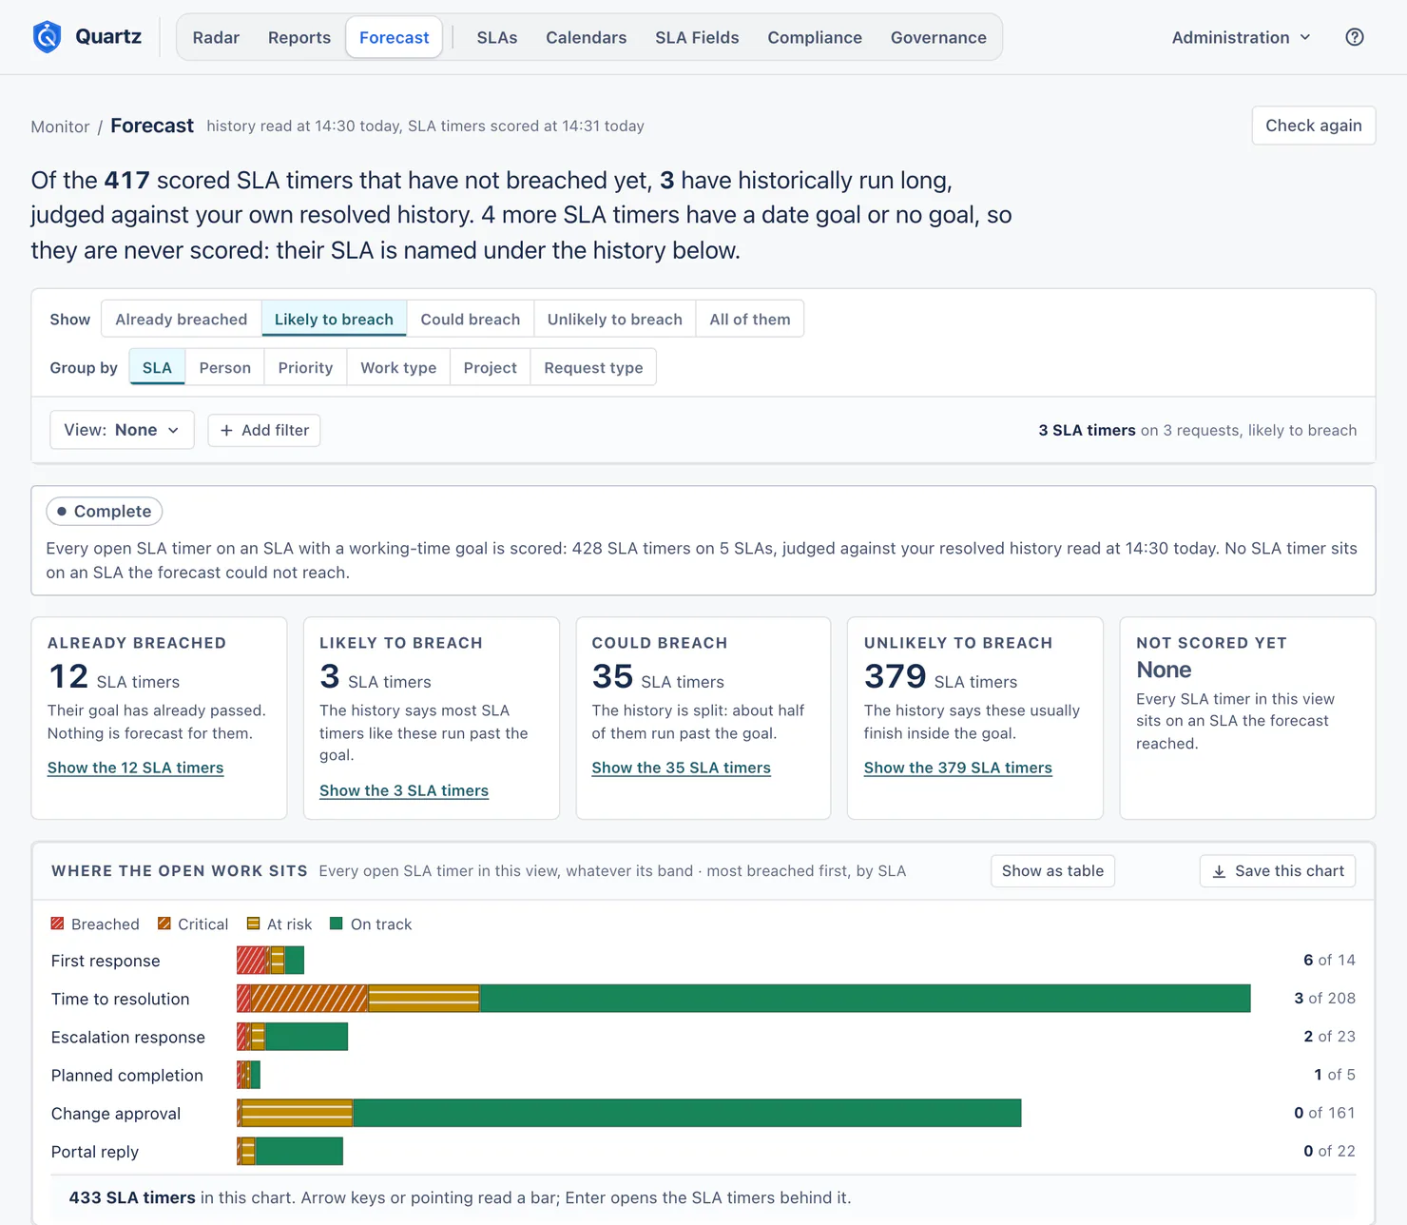This screenshot has width=1407, height=1225.
Task: Open the Governance tab
Action: (x=938, y=37)
